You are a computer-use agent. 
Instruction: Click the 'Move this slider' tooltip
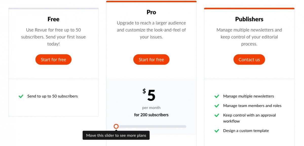[x=116, y=135]
